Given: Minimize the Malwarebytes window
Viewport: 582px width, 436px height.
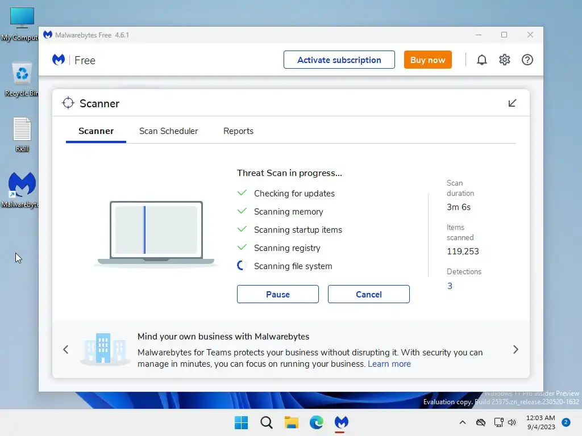Looking at the screenshot, I should point(479,35).
